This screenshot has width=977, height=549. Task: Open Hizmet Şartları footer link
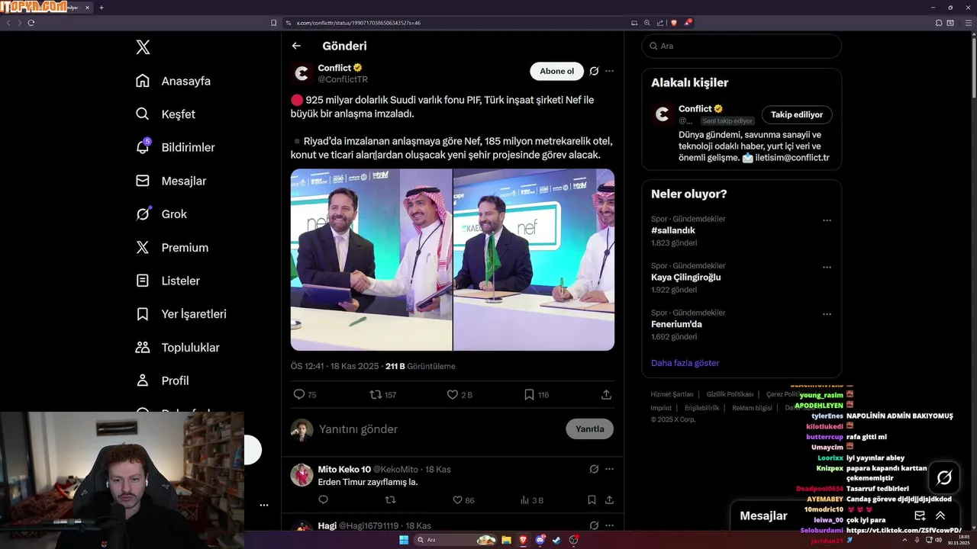672,394
